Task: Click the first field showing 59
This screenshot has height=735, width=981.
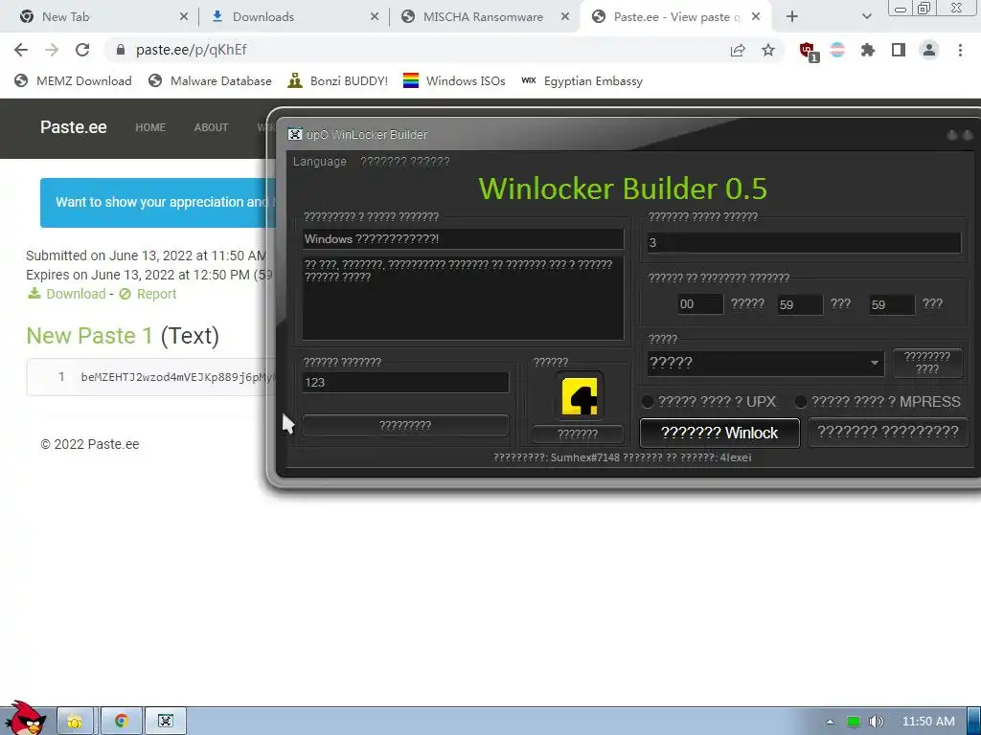Action: point(800,305)
